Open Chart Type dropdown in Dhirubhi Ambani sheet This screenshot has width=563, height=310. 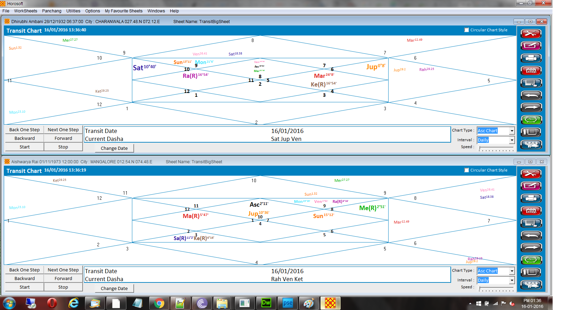click(x=512, y=131)
